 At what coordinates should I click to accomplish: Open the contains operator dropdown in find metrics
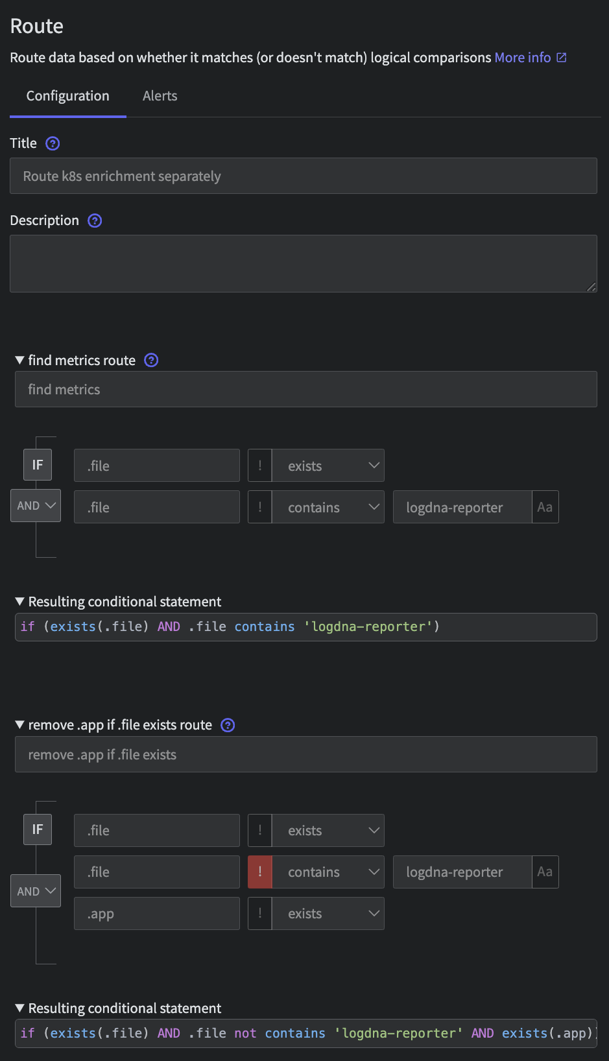(x=328, y=507)
